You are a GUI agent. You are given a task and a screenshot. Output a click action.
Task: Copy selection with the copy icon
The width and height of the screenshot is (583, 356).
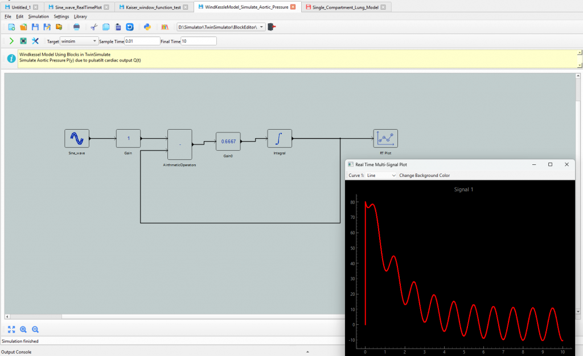click(106, 27)
